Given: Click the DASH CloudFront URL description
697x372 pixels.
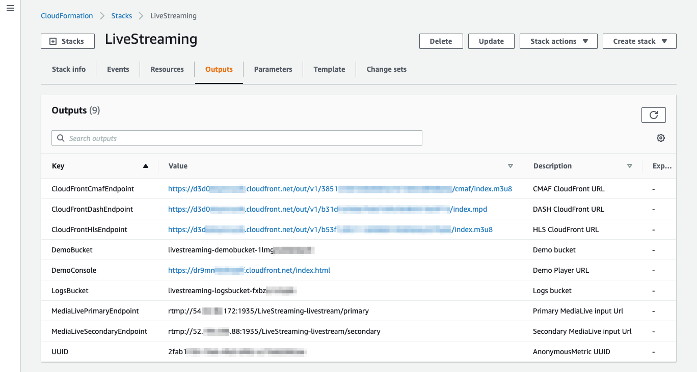Looking at the screenshot, I should click(569, 209).
